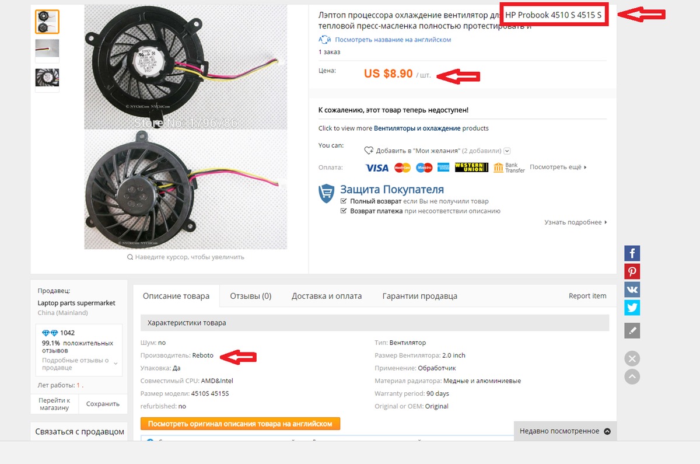Viewport: 700px width, 464px height.
Task: Click the orange view original description button
Action: 240,424
